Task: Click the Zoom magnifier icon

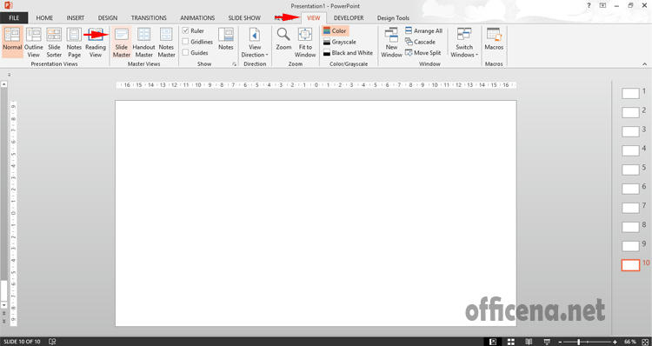Action: point(283,35)
